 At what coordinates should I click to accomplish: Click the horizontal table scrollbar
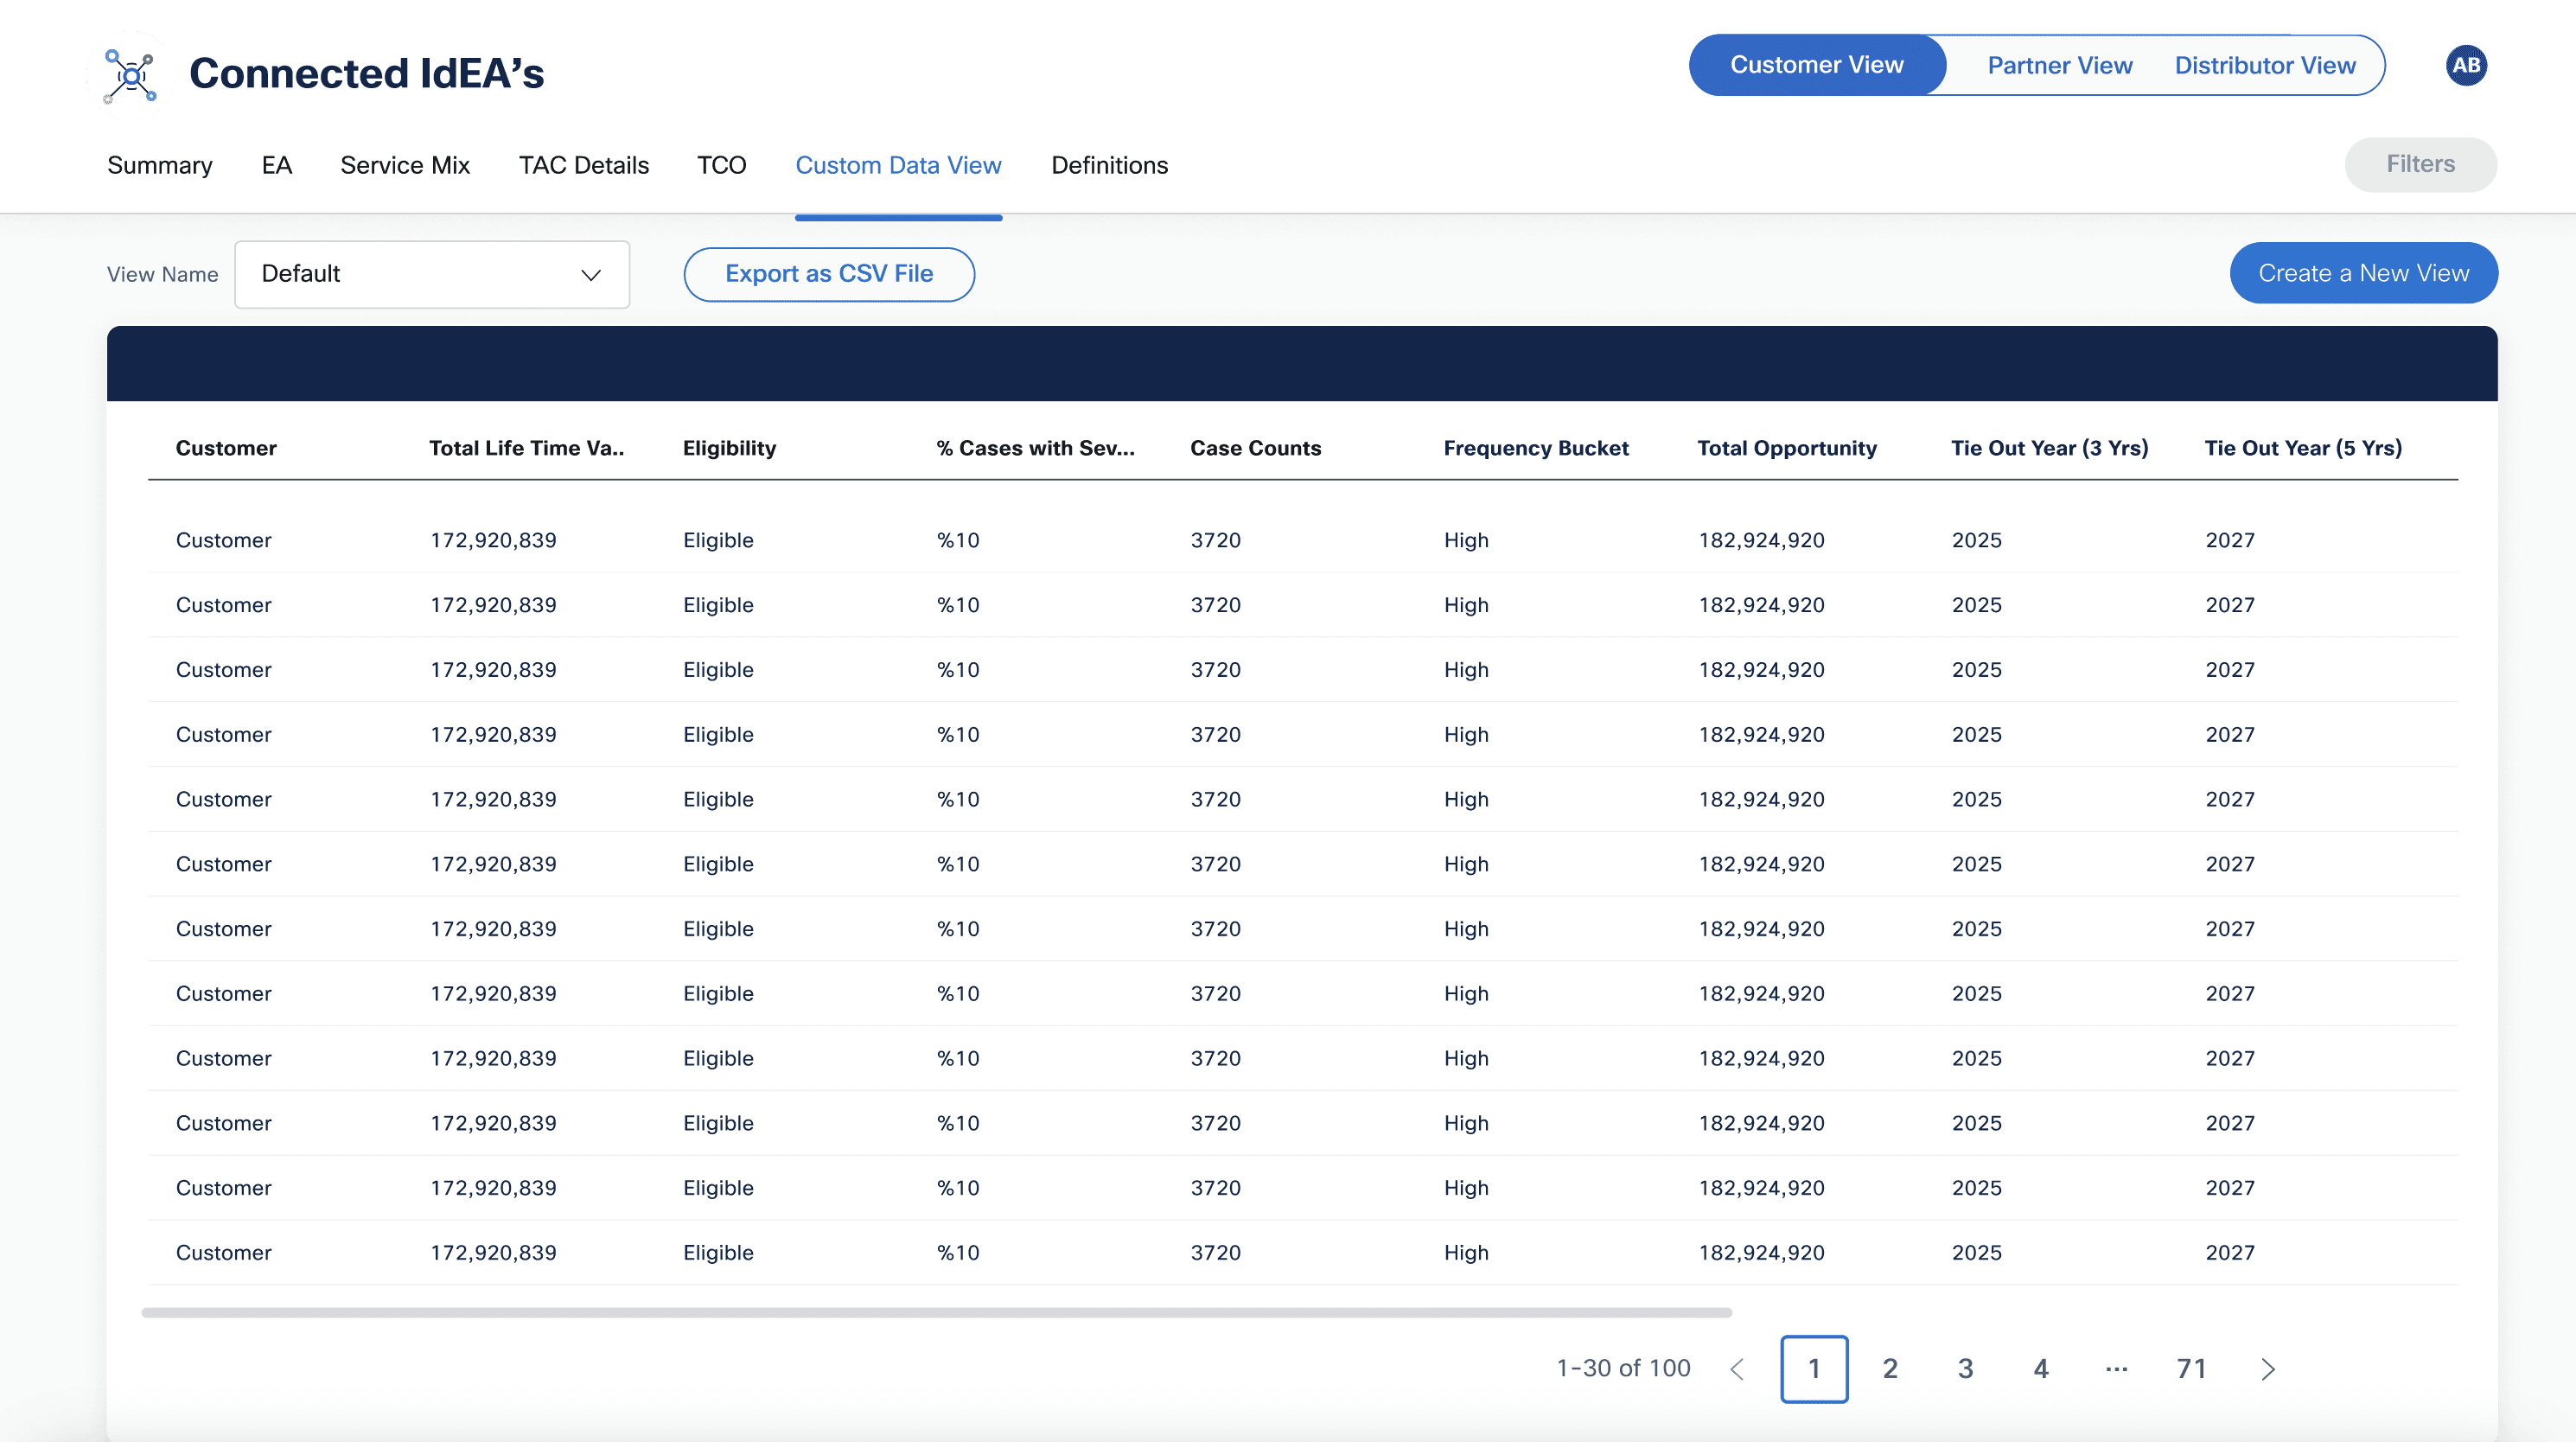[936, 1312]
